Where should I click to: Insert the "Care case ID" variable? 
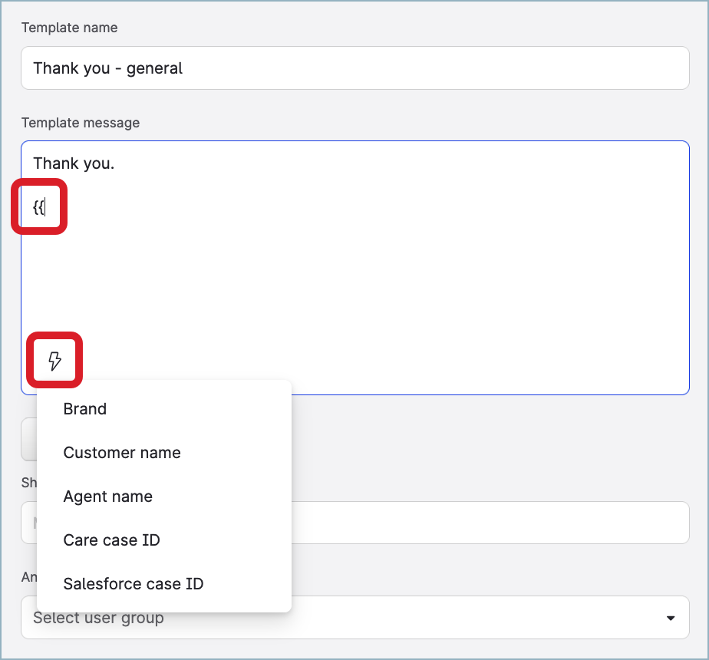[112, 540]
